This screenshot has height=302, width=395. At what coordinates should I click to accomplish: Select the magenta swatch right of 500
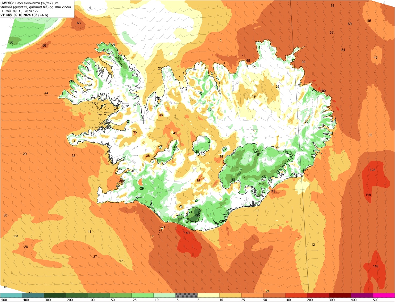384,295
